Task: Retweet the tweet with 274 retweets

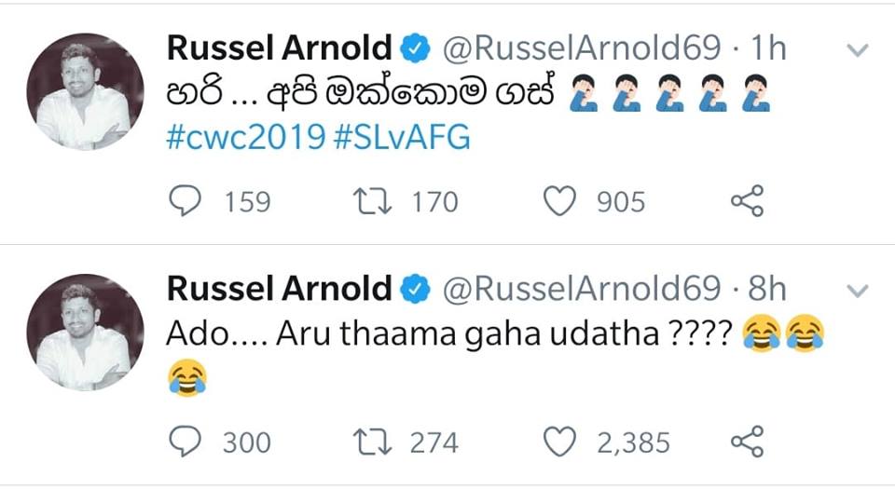Action: pos(372,442)
